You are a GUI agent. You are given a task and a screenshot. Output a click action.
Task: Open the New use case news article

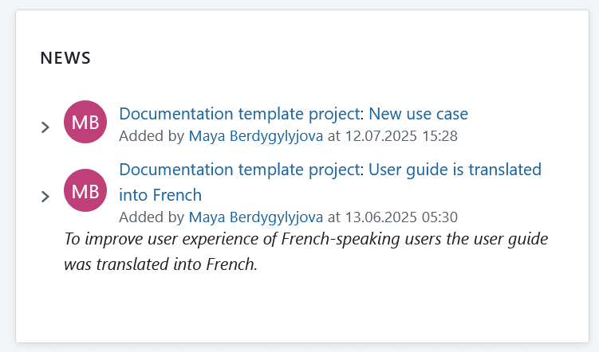pos(419,114)
